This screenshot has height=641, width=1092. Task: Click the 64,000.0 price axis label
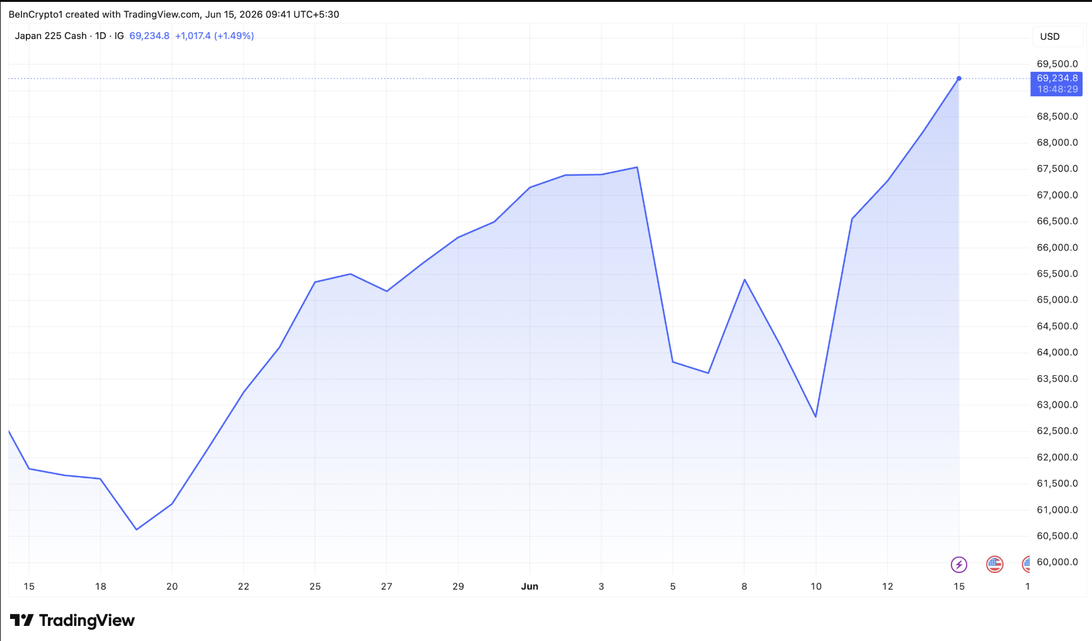click(x=1057, y=352)
